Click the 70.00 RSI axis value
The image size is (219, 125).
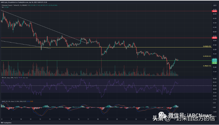point(215,79)
